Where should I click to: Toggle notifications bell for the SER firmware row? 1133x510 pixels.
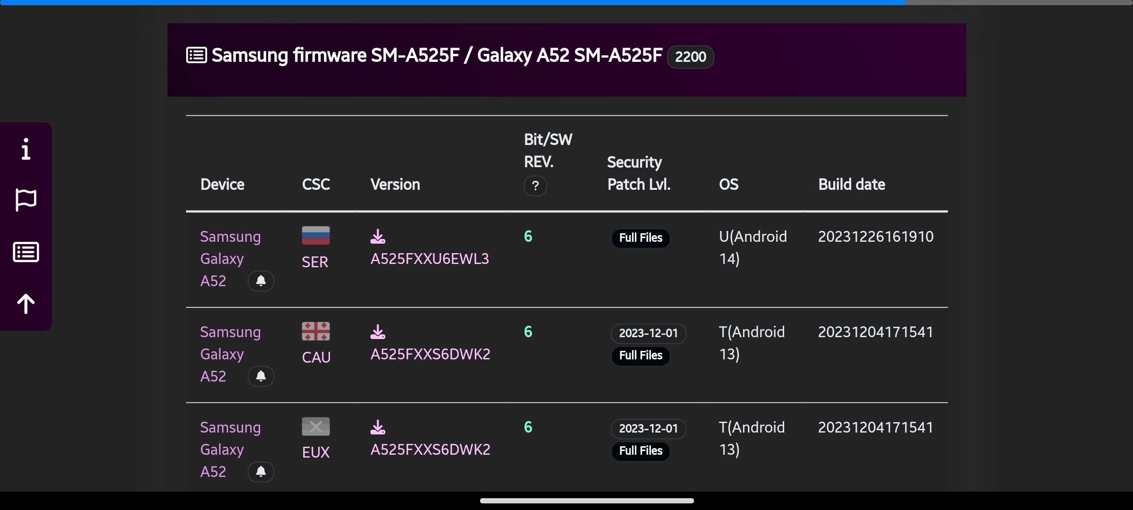(x=261, y=281)
